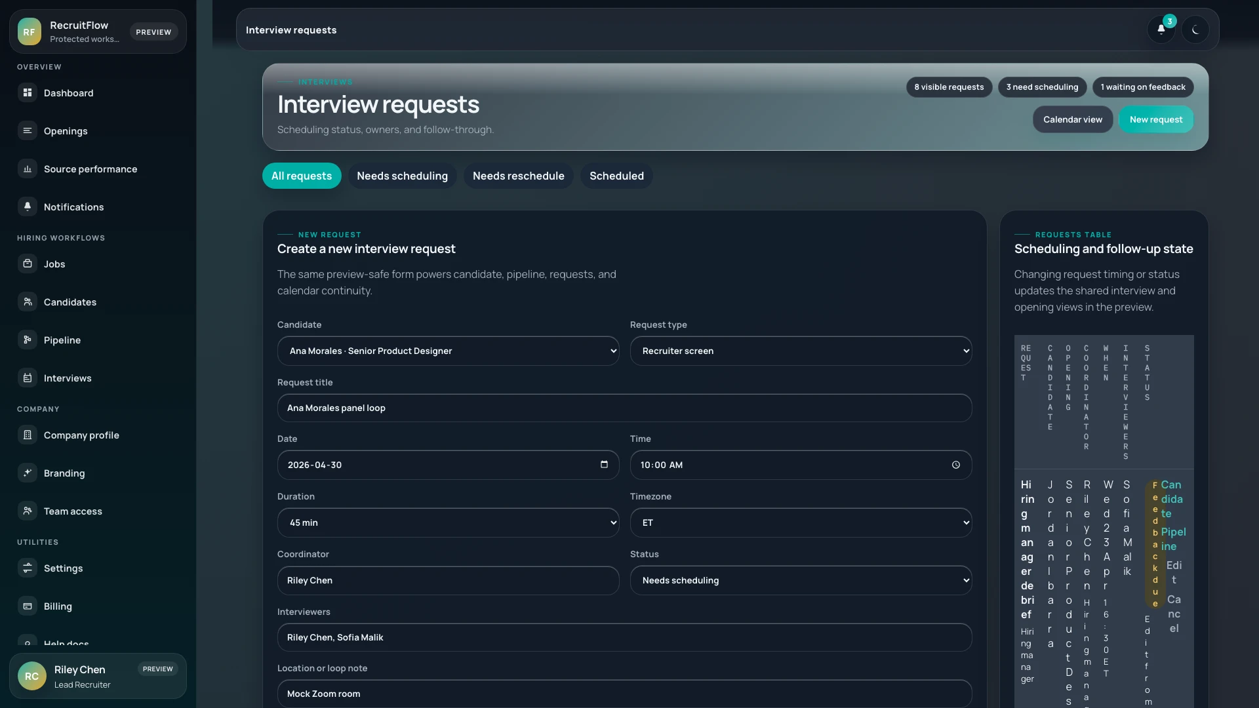Click the Dashboard sidebar icon

point(28,92)
